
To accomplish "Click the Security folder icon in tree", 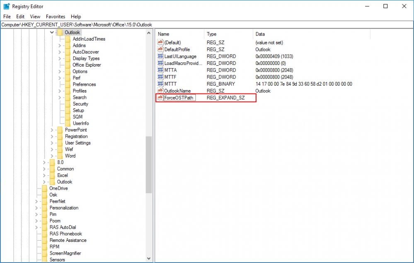I will click(68, 104).
